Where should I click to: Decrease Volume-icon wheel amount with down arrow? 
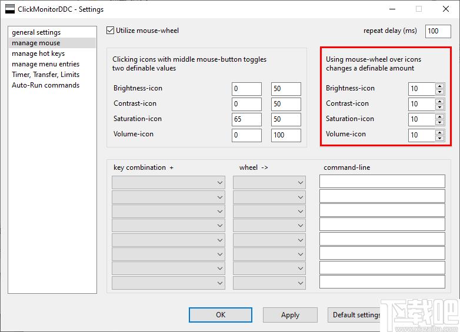[x=439, y=138]
